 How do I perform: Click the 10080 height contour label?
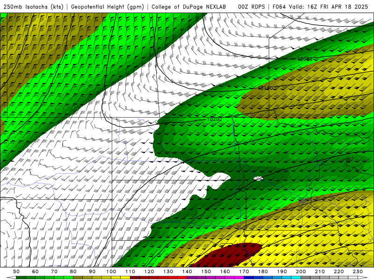[305, 59]
